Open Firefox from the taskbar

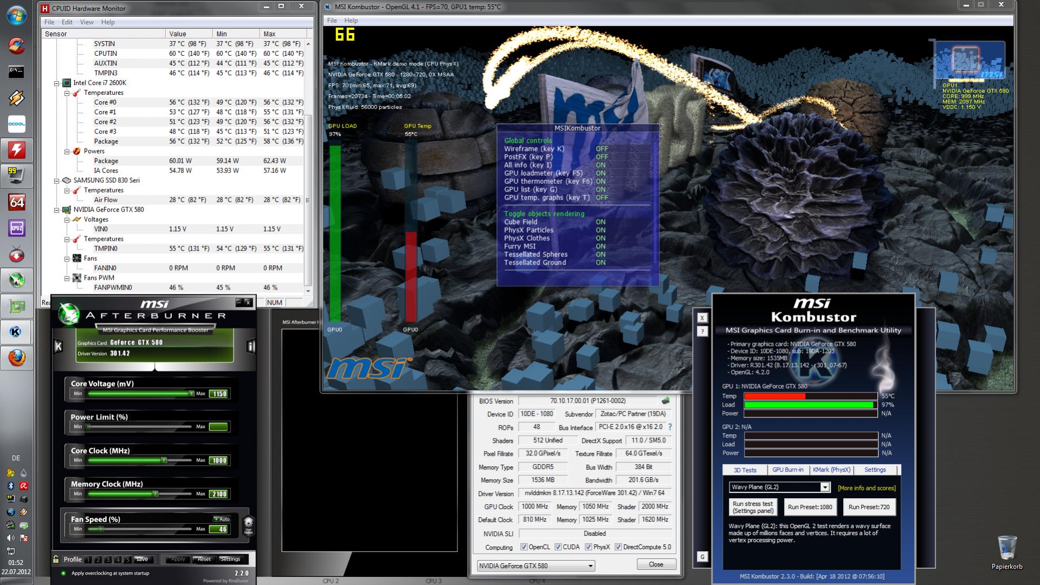tap(16, 358)
